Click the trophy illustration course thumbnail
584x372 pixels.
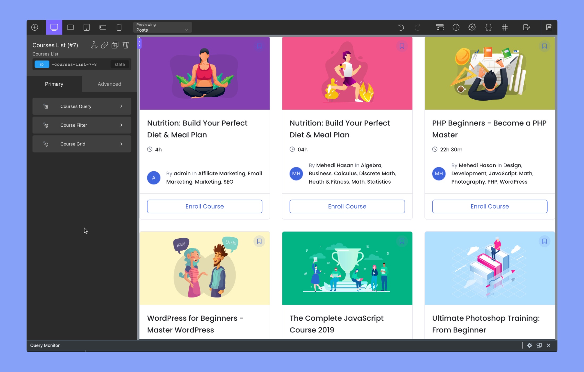347,268
